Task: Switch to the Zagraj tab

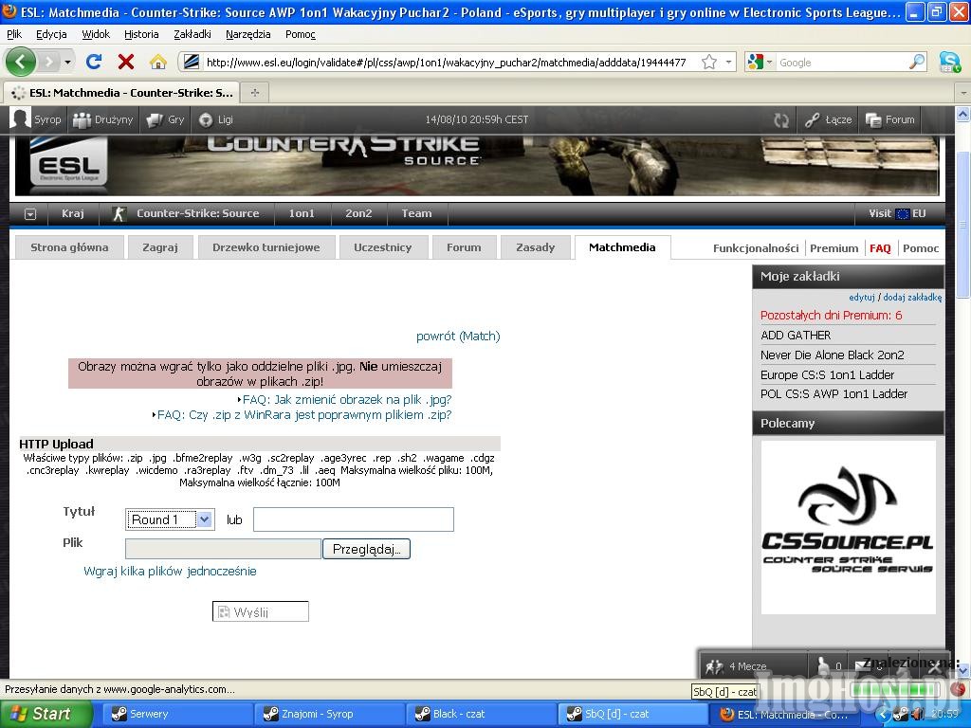Action: pyautogui.click(x=159, y=247)
